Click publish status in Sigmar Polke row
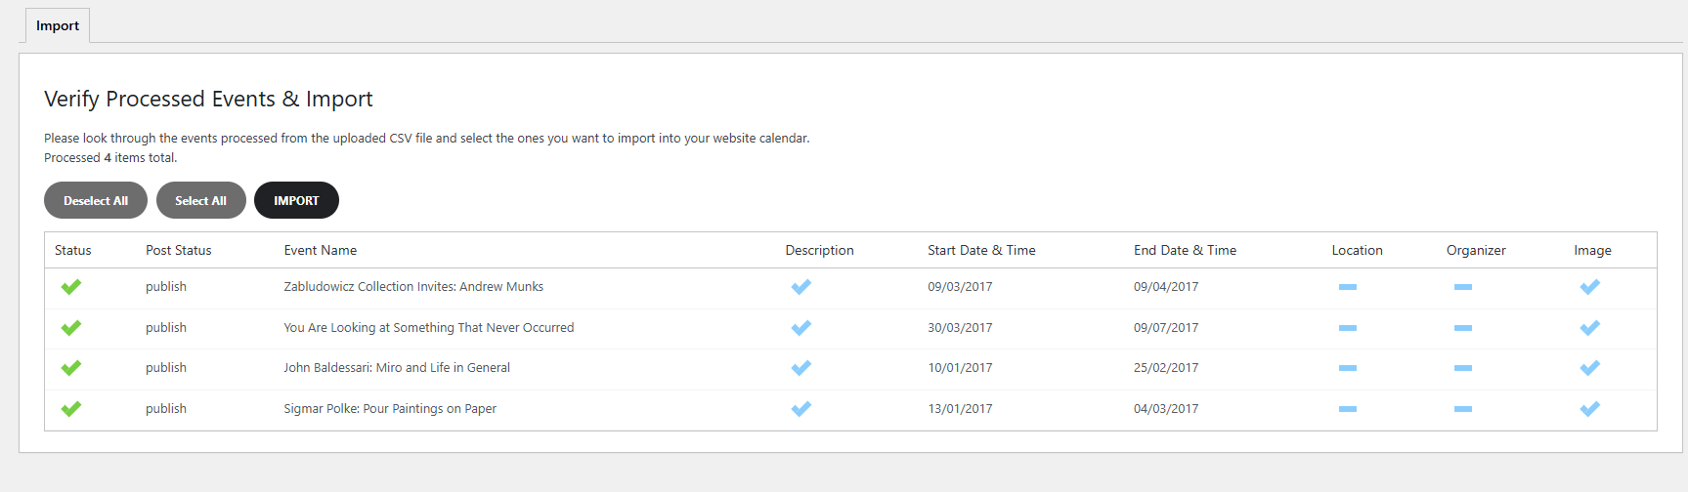 tap(166, 409)
